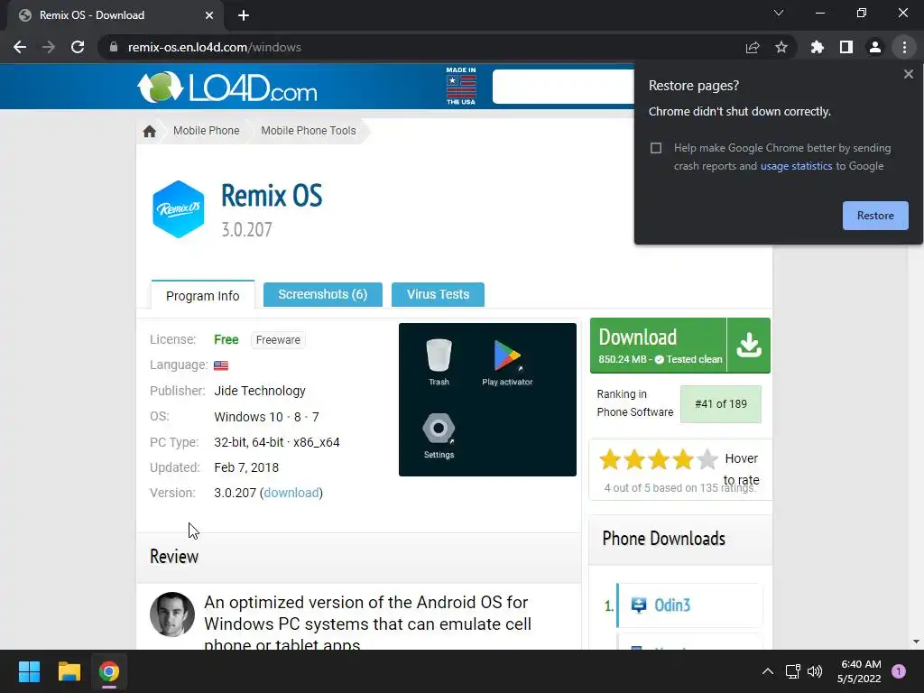Viewport: 924px width, 693px height.
Task: Bookmark this page with the star
Action: tap(781, 47)
